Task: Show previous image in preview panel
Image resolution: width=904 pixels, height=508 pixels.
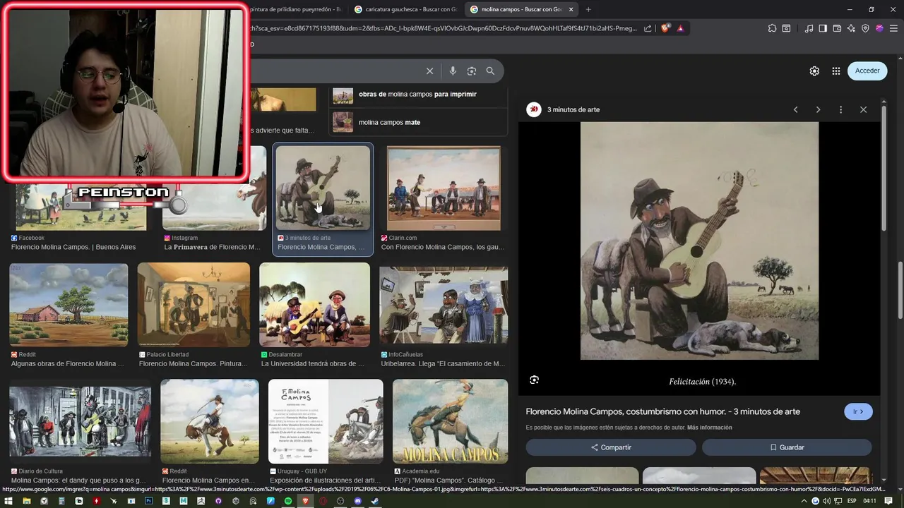Action: (x=796, y=109)
